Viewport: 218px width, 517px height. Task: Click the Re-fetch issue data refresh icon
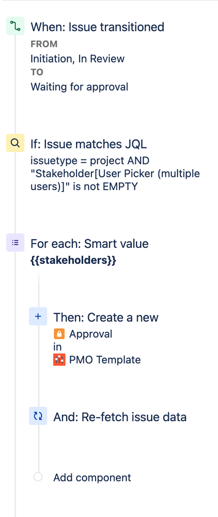[x=38, y=416]
